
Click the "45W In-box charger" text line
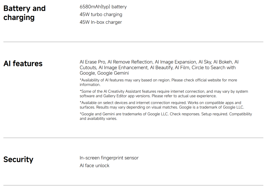(x=101, y=22)
